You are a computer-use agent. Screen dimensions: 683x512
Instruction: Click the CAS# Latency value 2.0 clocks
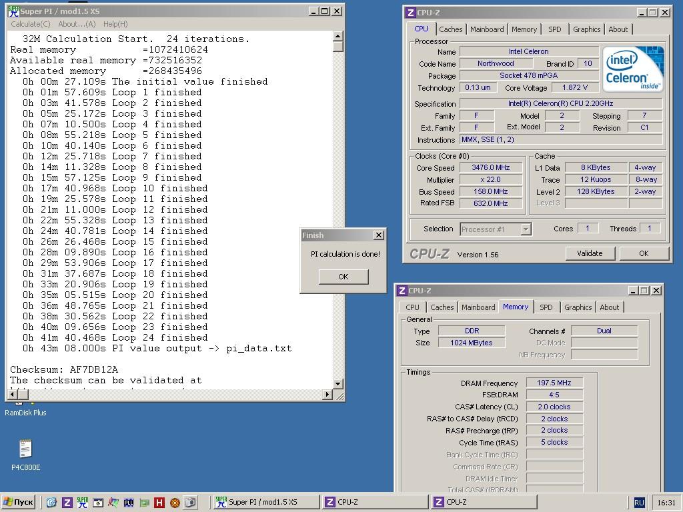(554, 407)
